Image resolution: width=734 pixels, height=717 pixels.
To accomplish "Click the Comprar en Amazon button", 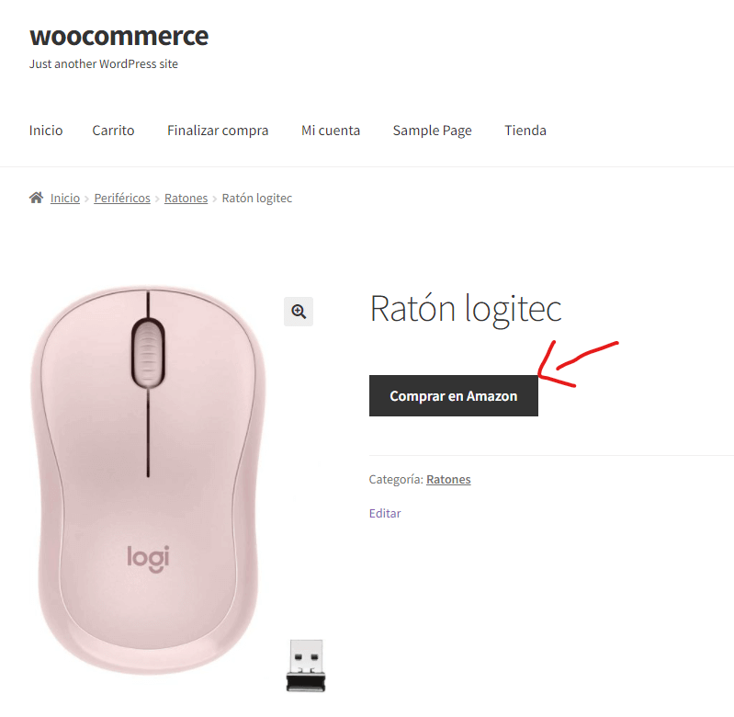I will [x=453, y=396].
